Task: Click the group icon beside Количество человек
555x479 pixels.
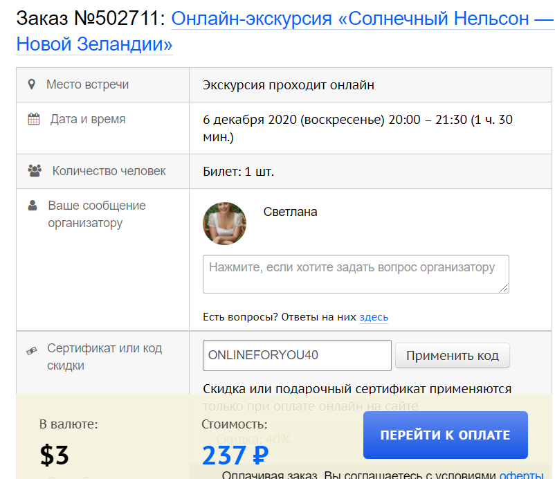Action: (35, 171)
